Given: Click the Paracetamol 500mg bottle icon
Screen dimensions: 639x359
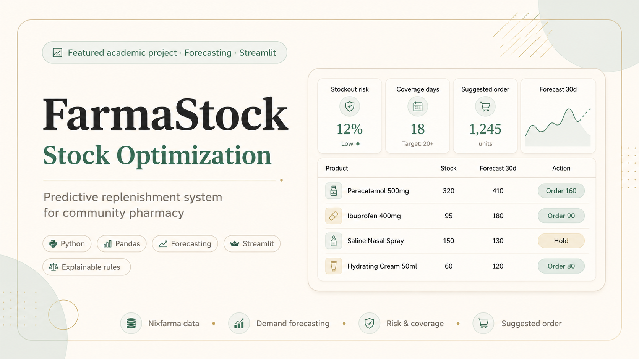Looking at the screenshot, I should 334,191.
